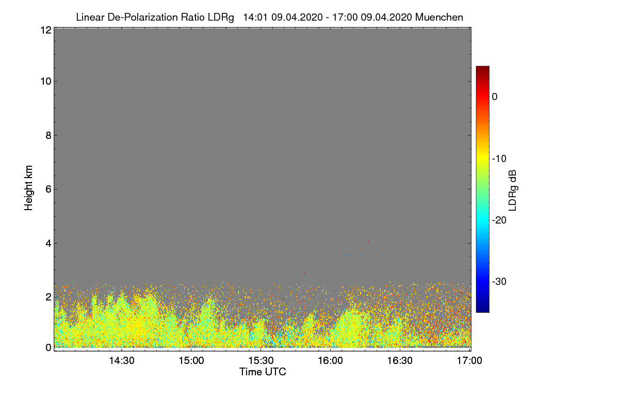Click the station name 'Muenchen' in title

[x=439, y=17]
